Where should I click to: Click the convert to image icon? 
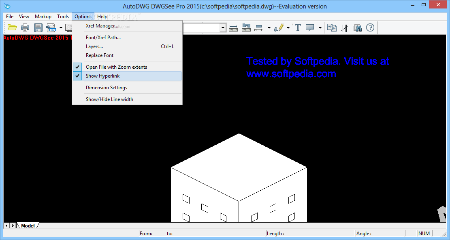[51, 28]
